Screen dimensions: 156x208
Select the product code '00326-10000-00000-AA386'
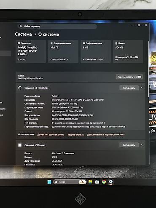65,119
